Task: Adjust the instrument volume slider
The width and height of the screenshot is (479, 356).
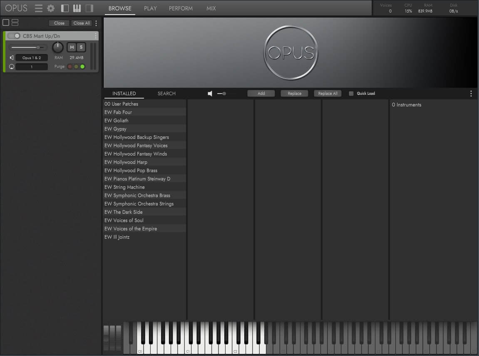Action: click(28, 47)
